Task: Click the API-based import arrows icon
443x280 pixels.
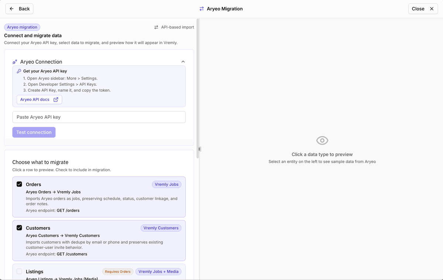Action: pos(156,27)
